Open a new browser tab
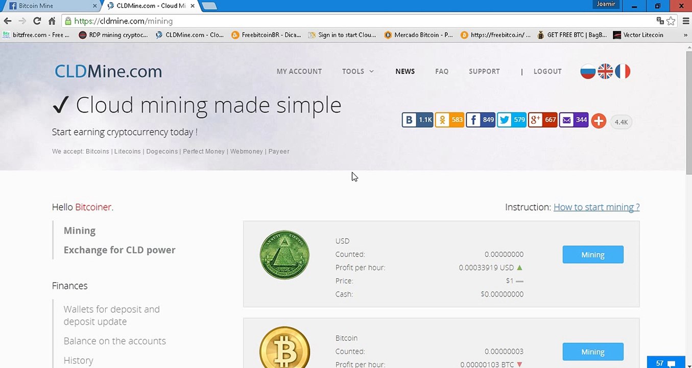This screenshot has width=692, height=368. 209,6
